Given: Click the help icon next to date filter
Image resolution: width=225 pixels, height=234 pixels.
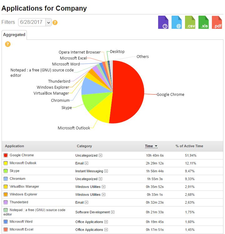Looking at the screenshot, I should coord(55,23).
